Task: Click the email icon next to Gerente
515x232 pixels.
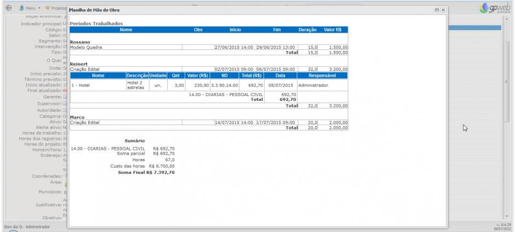Action: point(65,97)
